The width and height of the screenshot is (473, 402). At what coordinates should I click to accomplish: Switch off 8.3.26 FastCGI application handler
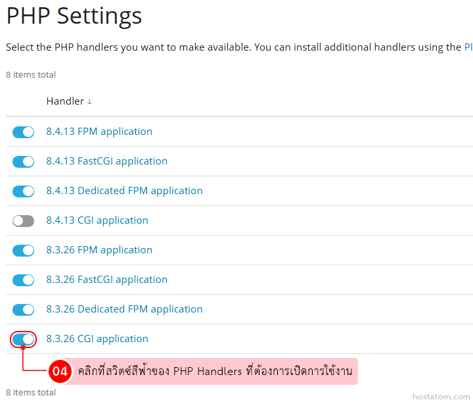coord(23,280)
